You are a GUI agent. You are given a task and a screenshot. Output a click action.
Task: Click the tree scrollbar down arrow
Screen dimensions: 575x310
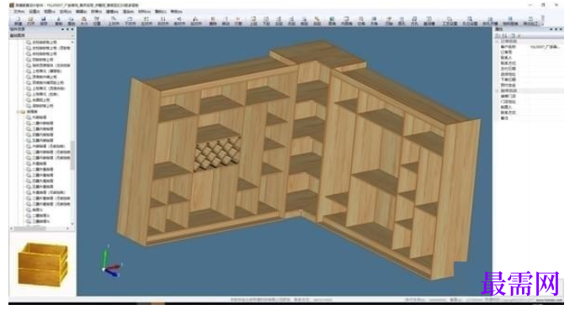(72, 223)
